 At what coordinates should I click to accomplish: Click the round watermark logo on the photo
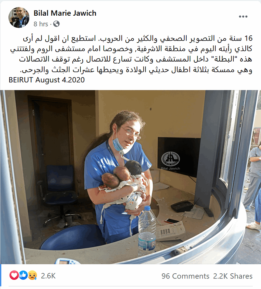pos(170,159)
